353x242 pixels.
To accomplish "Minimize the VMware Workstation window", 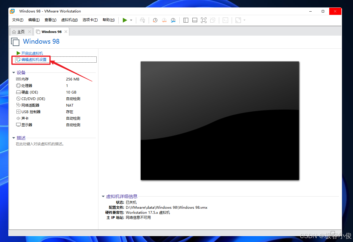I will pos(310,11).
